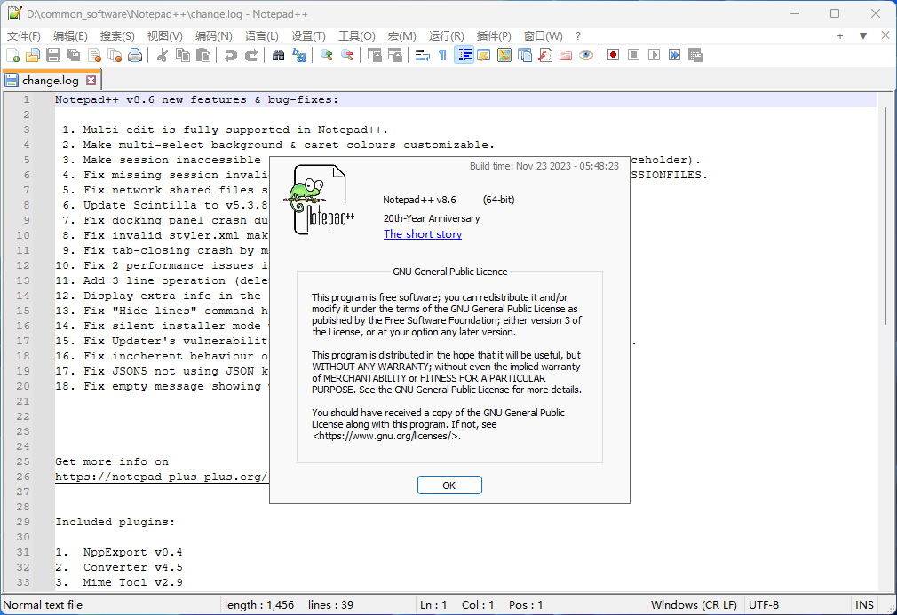Click the Save All toolbar icon
Image resolution: width=897 pixels, height=615 pixels.
pyautogui.click(x=74, y=55)
